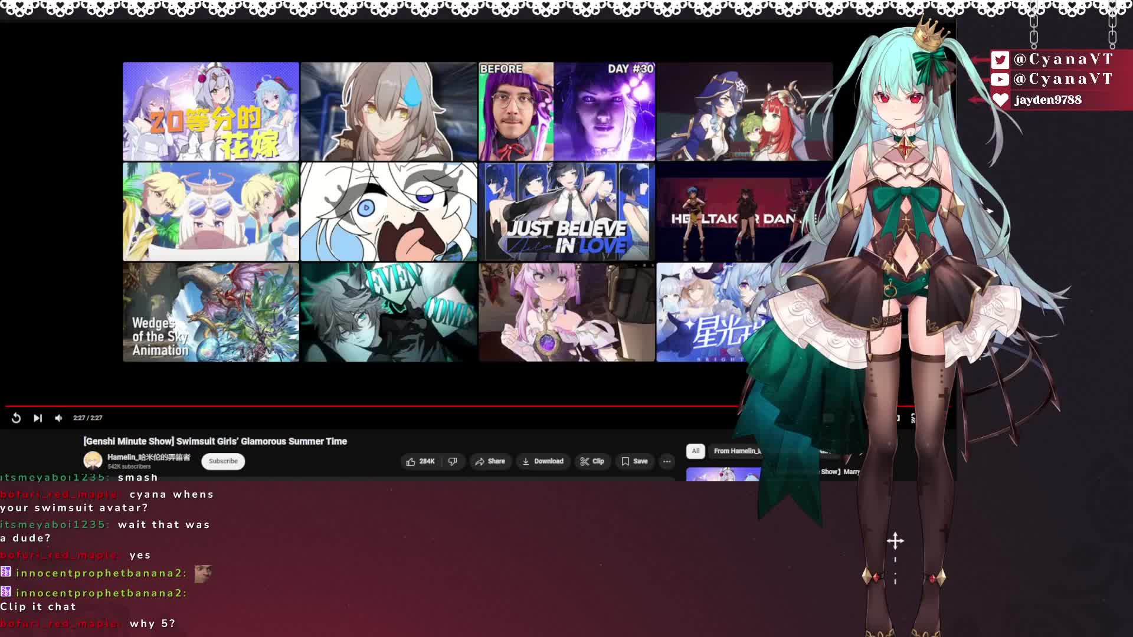
Task: Click the sidebar recommended video thumbnail below 'All'
Action: pos(723,474)
